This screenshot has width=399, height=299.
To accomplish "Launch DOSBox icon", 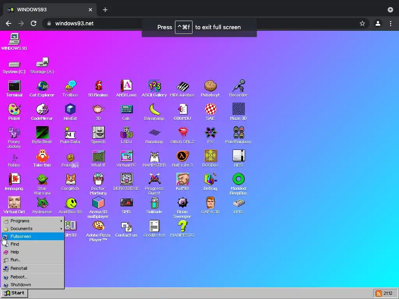I will pos(210,159).
